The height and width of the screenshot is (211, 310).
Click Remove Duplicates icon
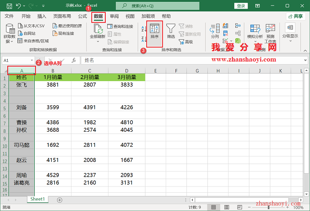click(x=225, y=33)
